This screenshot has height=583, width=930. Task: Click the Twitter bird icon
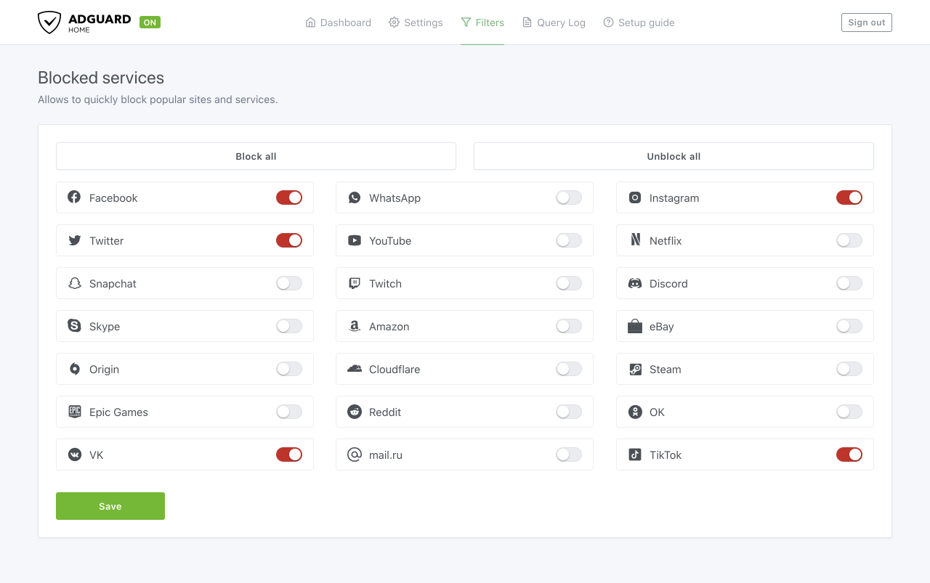(74, 240)
